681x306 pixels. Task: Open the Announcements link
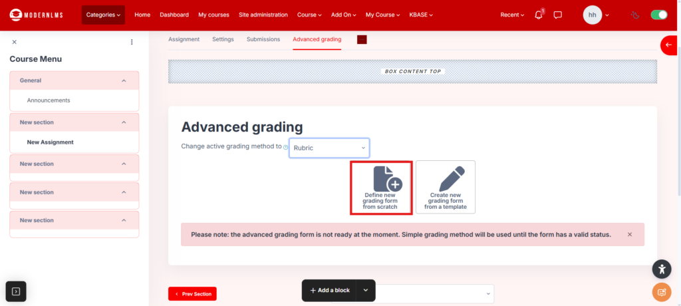coord(49,100)
